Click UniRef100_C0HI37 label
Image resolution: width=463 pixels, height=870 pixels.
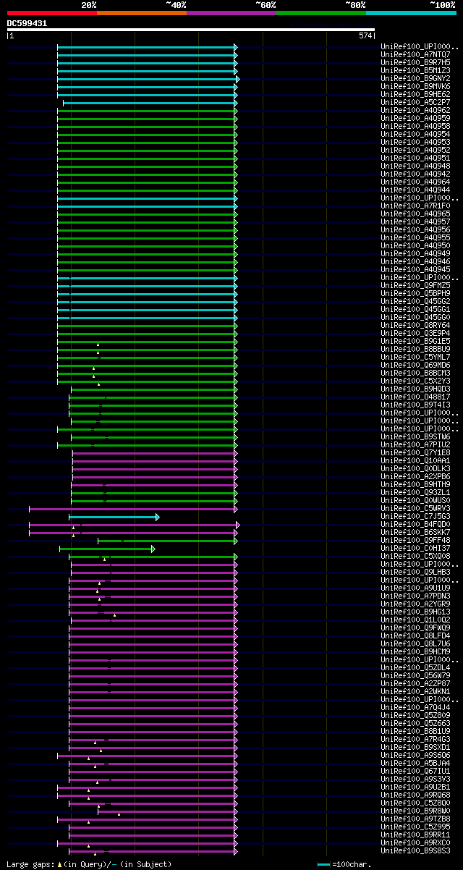415,548
